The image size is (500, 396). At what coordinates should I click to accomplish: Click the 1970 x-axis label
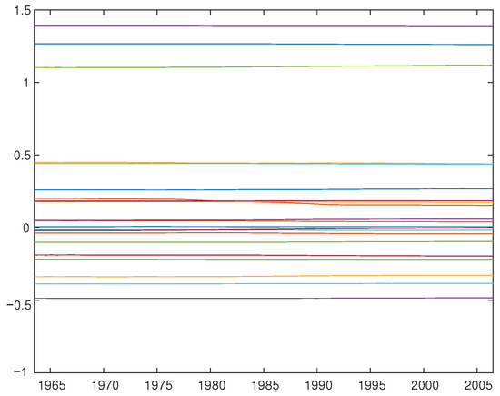pyautogui.click(x=105, y=385)
